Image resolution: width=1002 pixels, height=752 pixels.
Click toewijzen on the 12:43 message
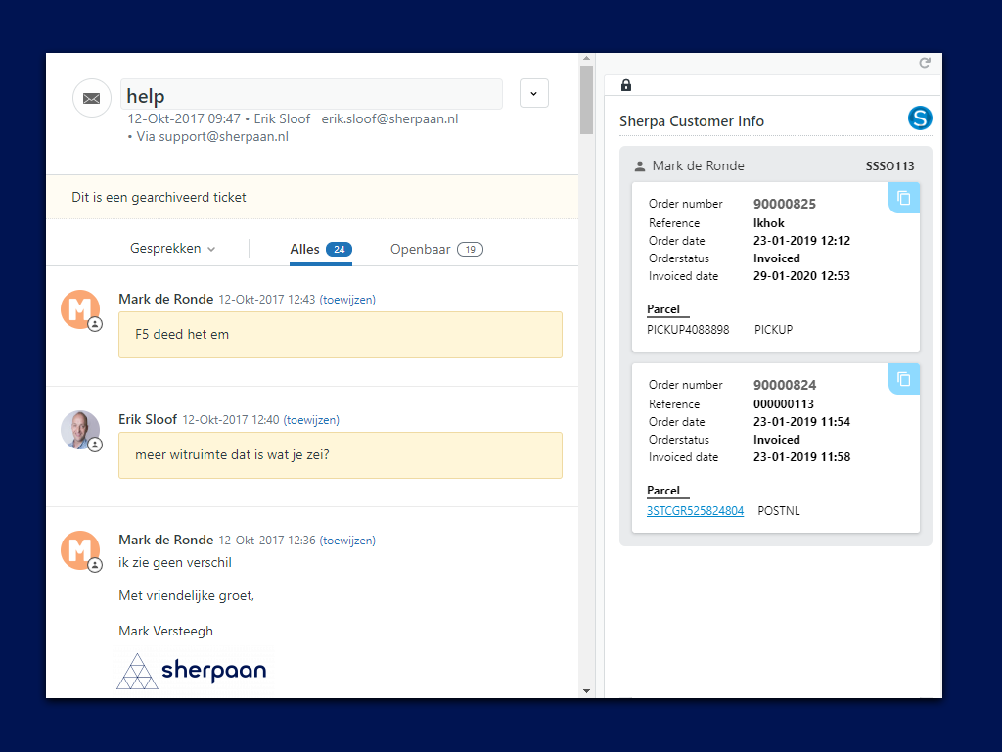coord(347,300)
